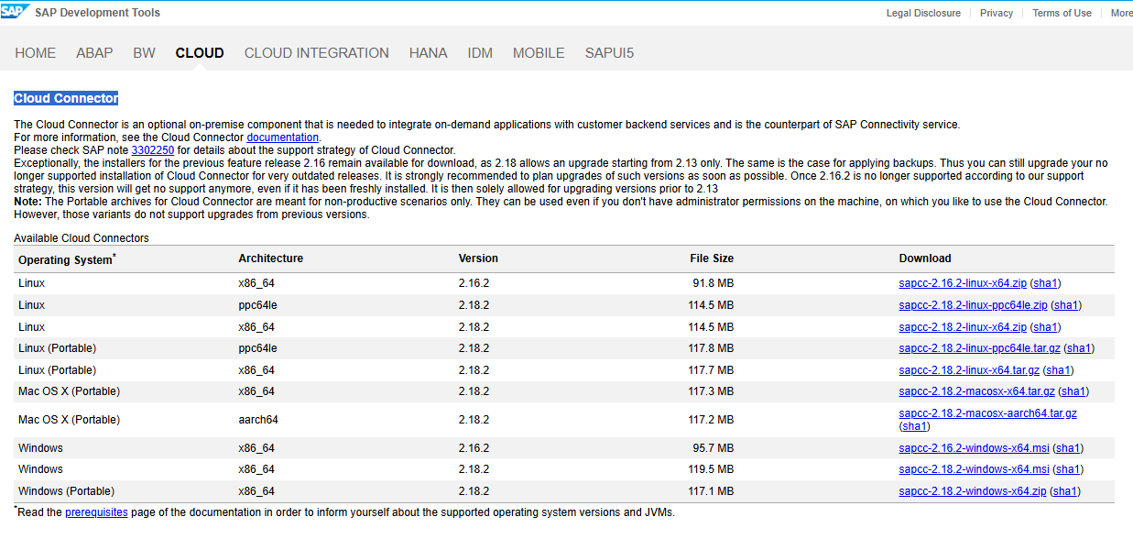Open sha1 for sapcc-2.16.2-windows-x64.msi
The width and height of the screenshot is (1133, 539).
(1068, 448)
